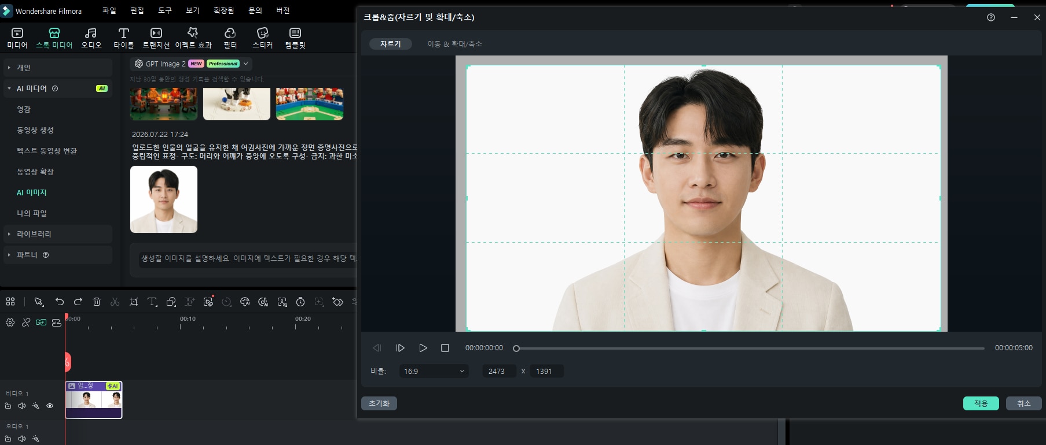Switch to the 이동 & 확대/축소 tab
Viewport: 1046px width, 445px height.
(x=454, y=44)
